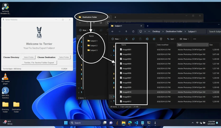The height and width of the screenshot is (128, 221).
Task: Click Select Folder next to Choose Directory
Action: coord(29,57)
